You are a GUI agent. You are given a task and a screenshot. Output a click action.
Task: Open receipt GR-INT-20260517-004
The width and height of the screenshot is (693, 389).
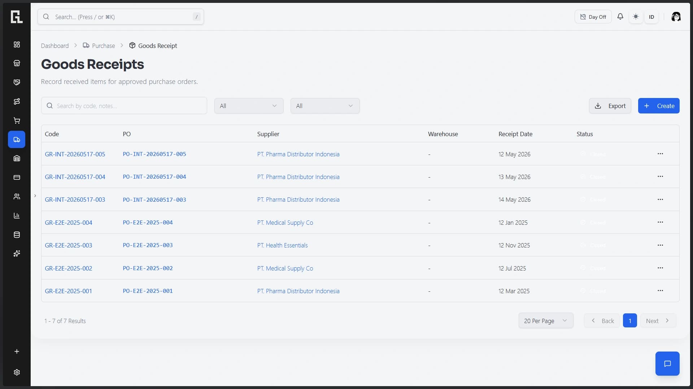(x=75, y=177)
